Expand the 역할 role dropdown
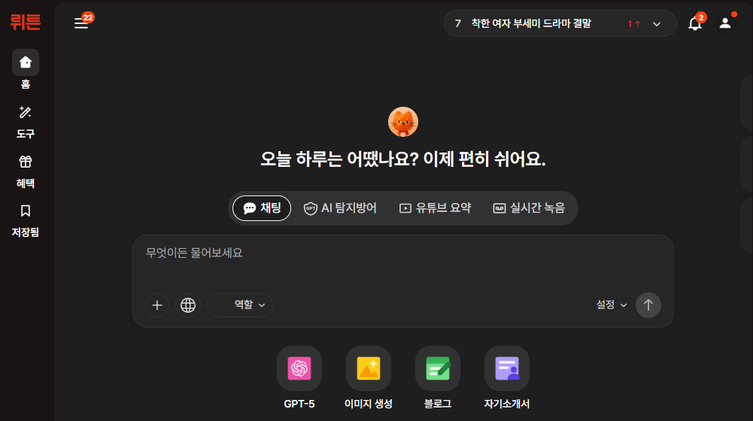Screen dimensions: 753x421 coord(241,305)
